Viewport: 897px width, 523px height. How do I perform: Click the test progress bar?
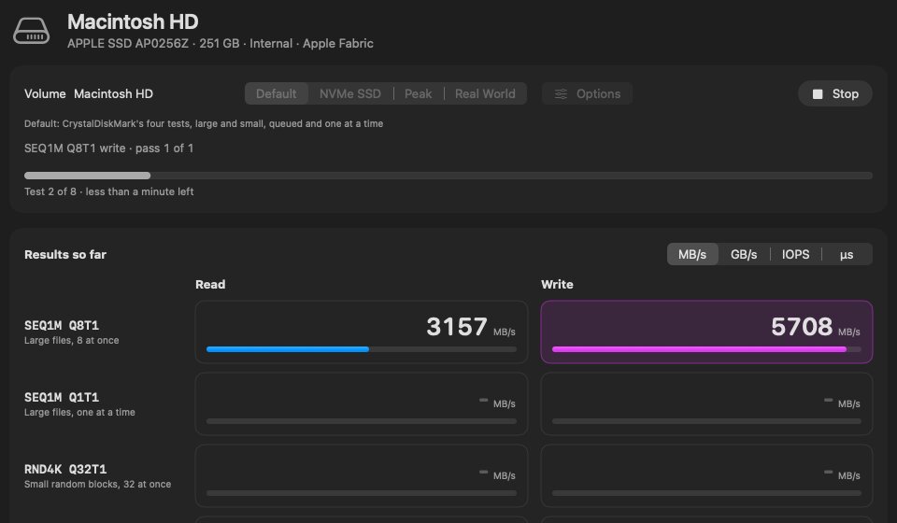click(448, 176)
